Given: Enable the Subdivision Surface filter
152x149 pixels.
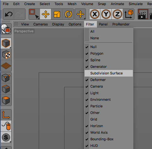Looking at the screenshot, I should click(109, 73).
